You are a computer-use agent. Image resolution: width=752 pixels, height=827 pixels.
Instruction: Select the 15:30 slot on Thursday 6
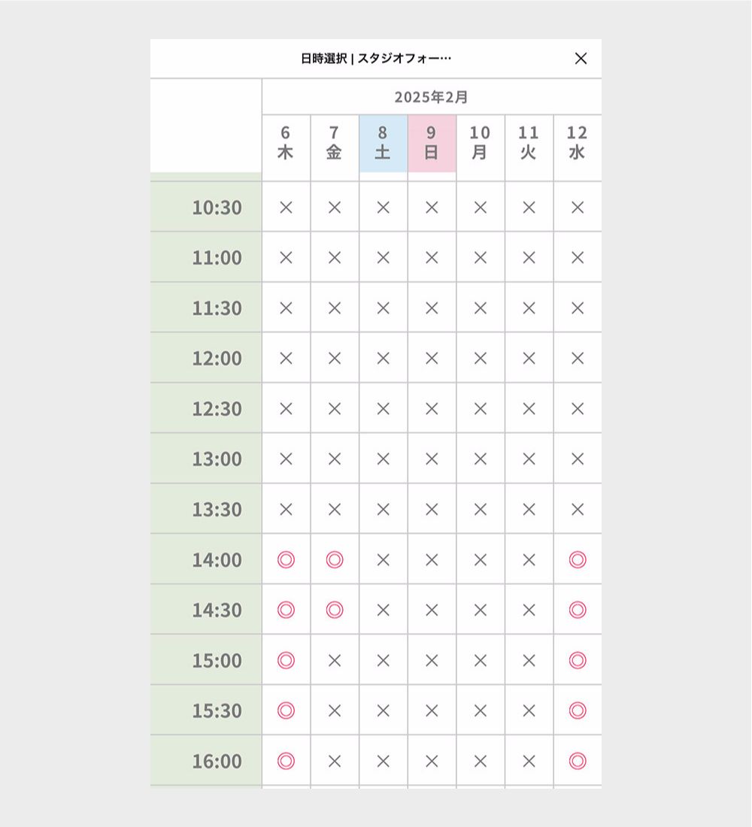286,711
